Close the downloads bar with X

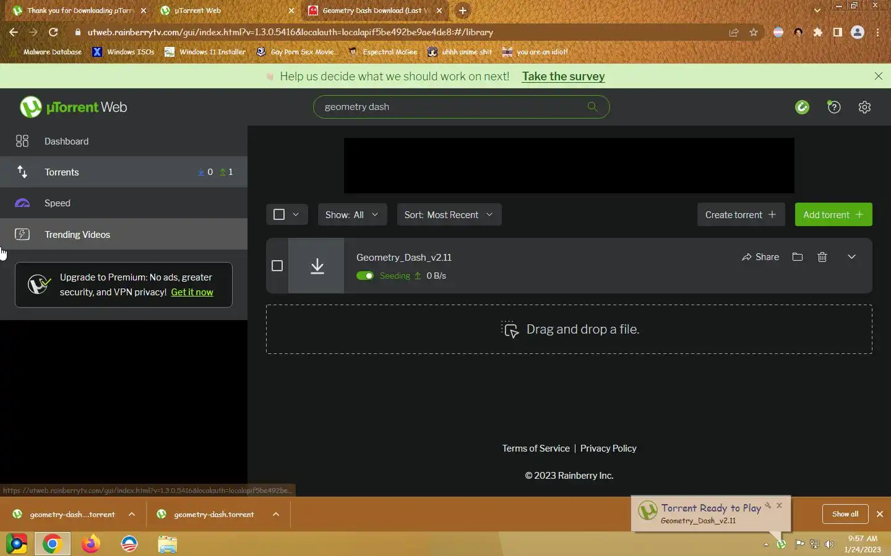879,514
